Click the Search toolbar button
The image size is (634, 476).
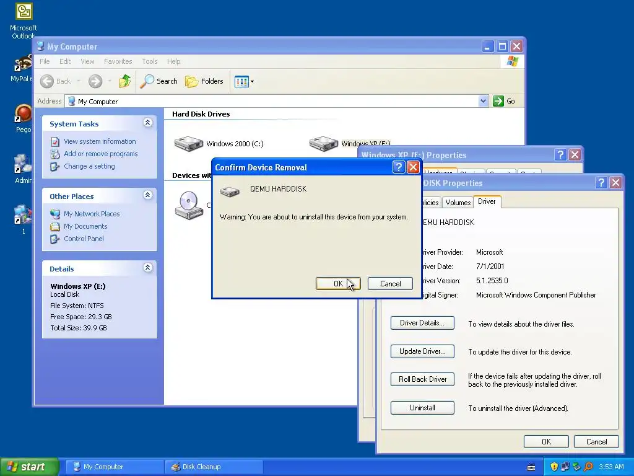[x=158, y=81]
